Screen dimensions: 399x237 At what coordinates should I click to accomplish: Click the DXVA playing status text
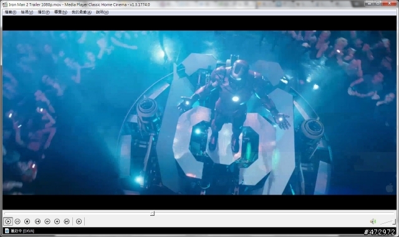pos(22,231)
